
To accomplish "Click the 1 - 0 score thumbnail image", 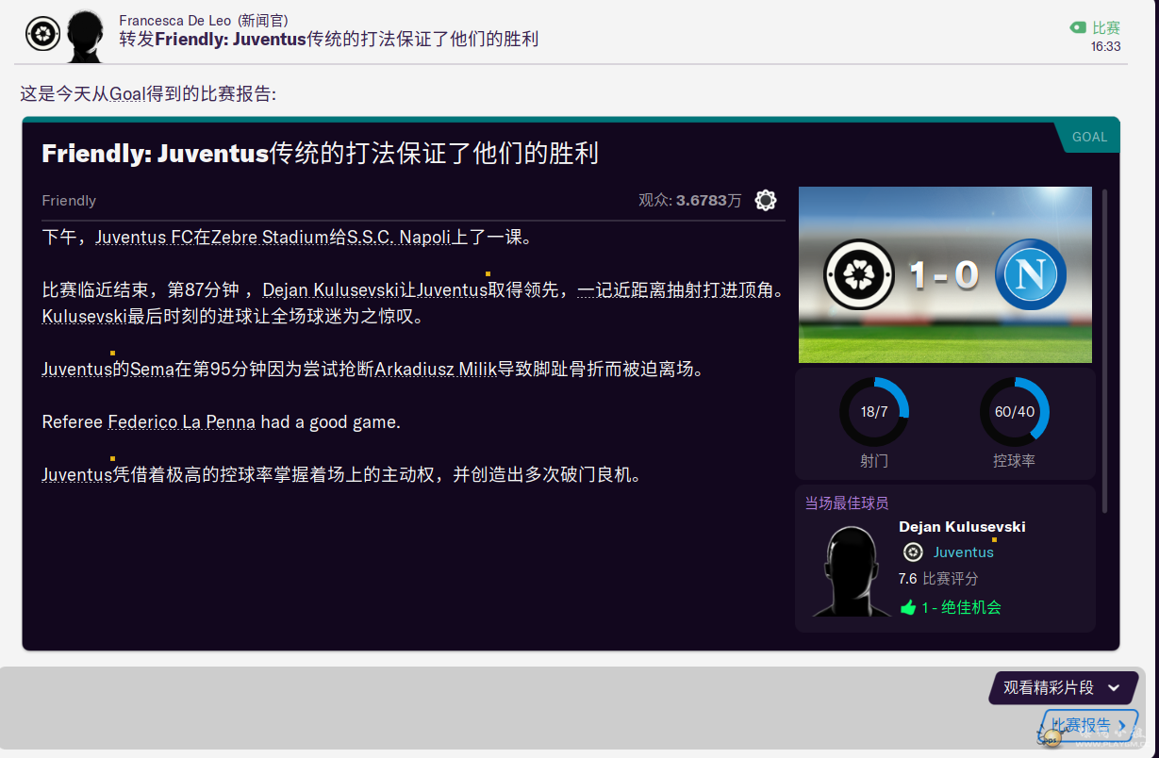I will click(945, 274).
